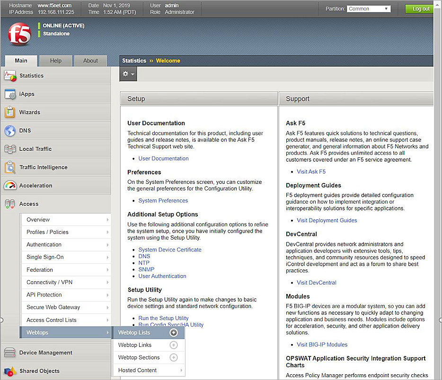Click plus icon beside Webtop Links

click(174, 345)
